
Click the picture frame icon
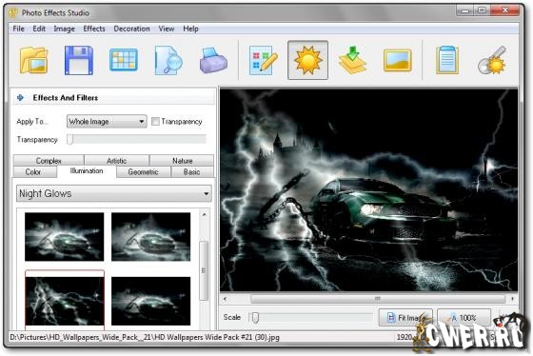coord(398,61)
